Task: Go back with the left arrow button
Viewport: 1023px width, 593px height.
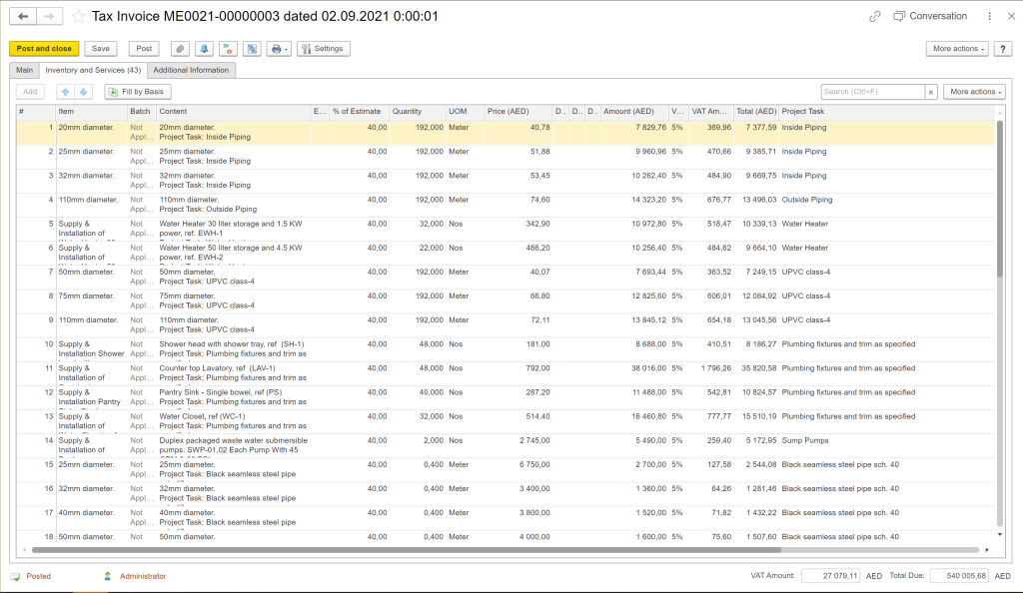Action: point(23,16)
